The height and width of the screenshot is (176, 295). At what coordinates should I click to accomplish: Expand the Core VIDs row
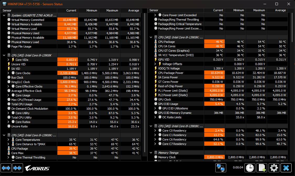[x=8, y=60]
